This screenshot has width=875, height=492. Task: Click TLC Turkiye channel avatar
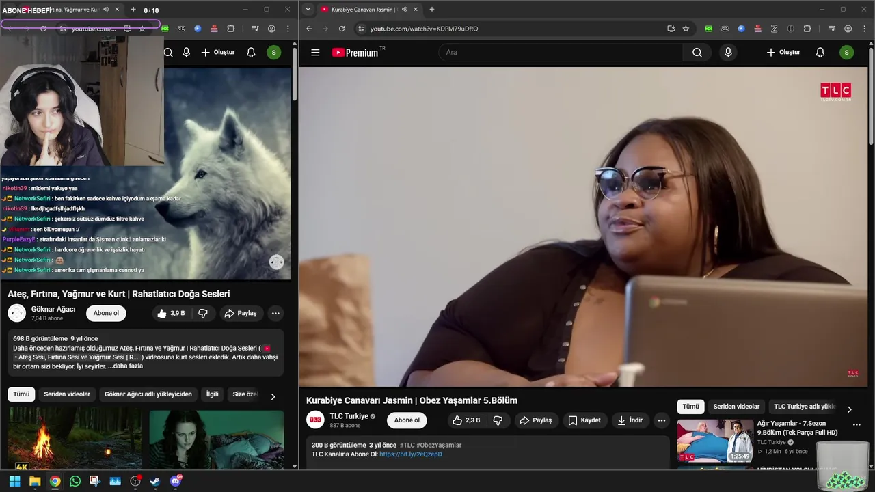tap(315, 420)
